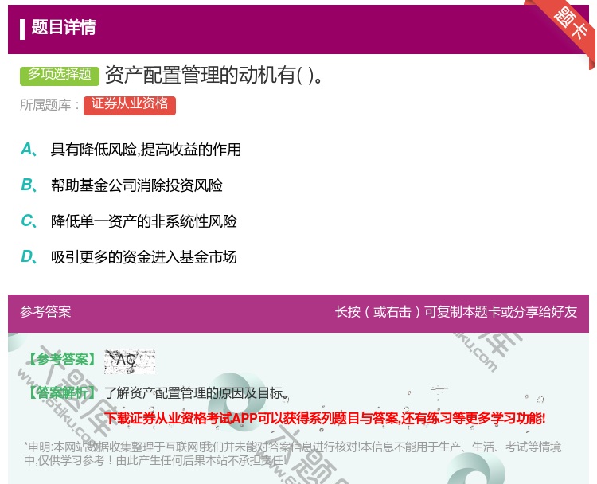The image size is (597, 484).
Task: Click the 【答案解析】 label
Action: [61, 392]
